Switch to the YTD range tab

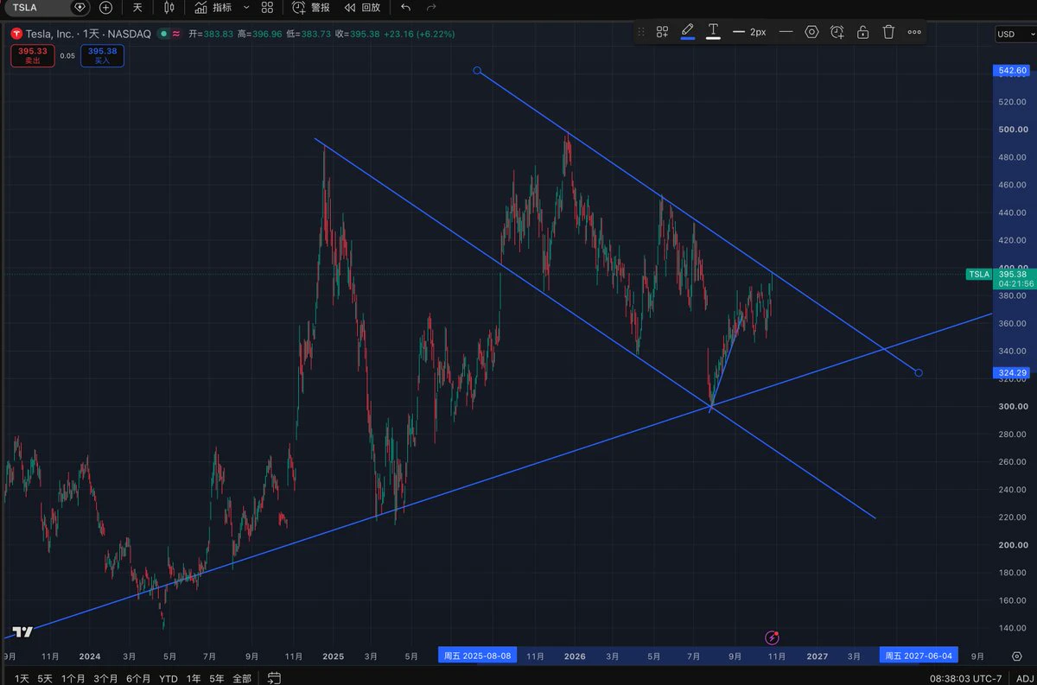click(169, 678)
